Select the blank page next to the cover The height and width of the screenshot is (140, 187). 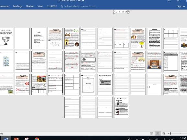pyautogui.click(x=22, y=38)
